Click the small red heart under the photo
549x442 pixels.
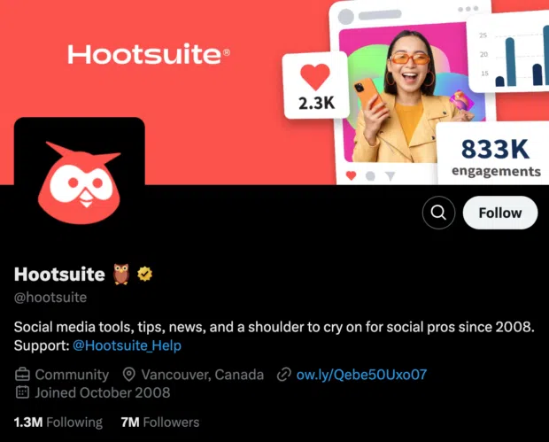352,174
